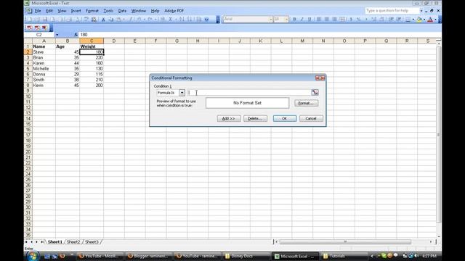Click the Help question mark icon
Screen dimensions: 465x261
click(x=206, y=20)
